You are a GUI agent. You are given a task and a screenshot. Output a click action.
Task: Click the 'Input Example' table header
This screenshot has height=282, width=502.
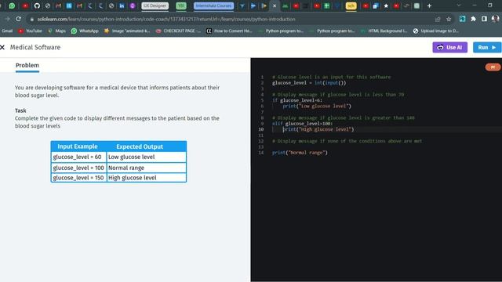[78, 146]
